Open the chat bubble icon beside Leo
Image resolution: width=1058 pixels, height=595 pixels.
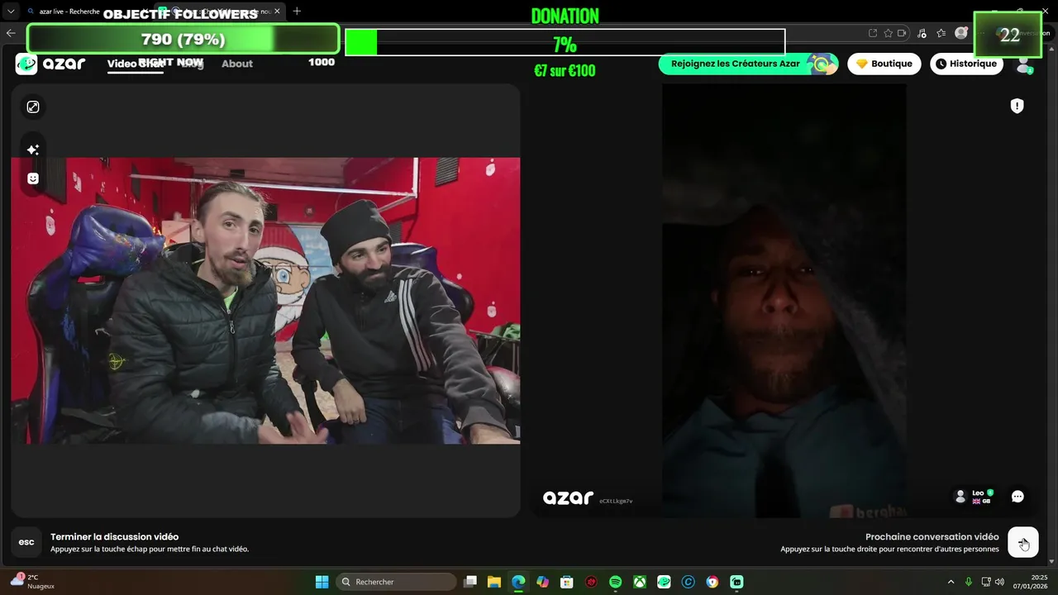(1017, 497)
